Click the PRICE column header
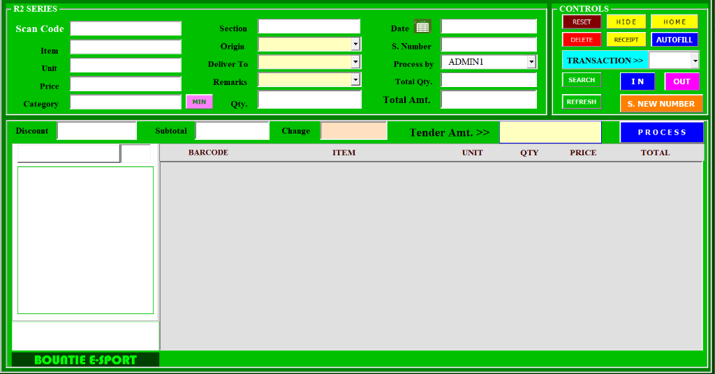The image size is (715, 374). [x=583, y=153]
